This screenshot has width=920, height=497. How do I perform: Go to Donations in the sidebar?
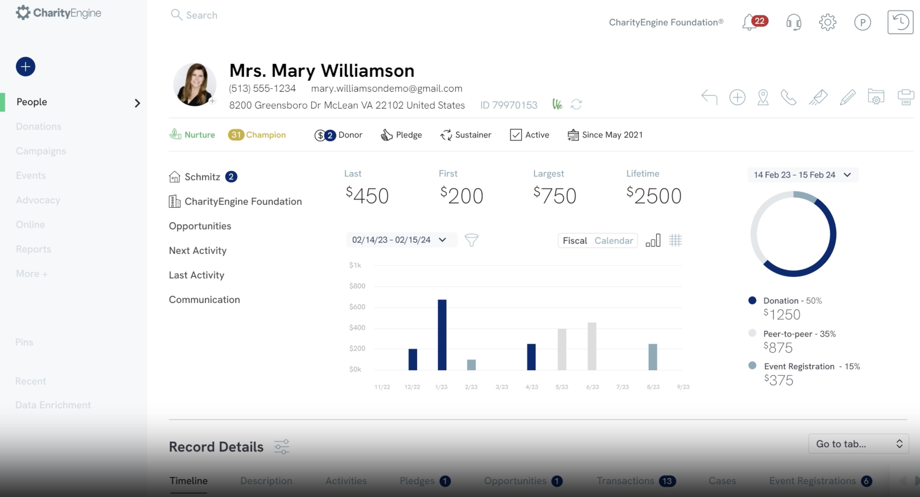[39, 126]
